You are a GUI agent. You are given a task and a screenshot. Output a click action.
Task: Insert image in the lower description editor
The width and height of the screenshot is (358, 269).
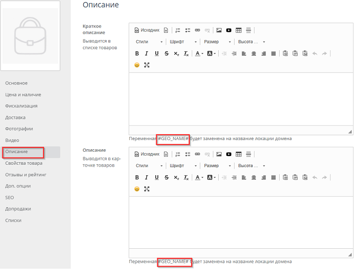point(219,154)
